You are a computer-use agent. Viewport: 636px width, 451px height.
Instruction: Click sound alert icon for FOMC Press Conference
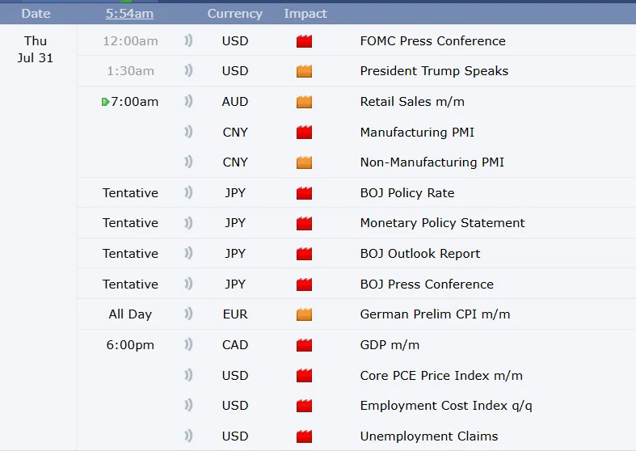point(188,41)
